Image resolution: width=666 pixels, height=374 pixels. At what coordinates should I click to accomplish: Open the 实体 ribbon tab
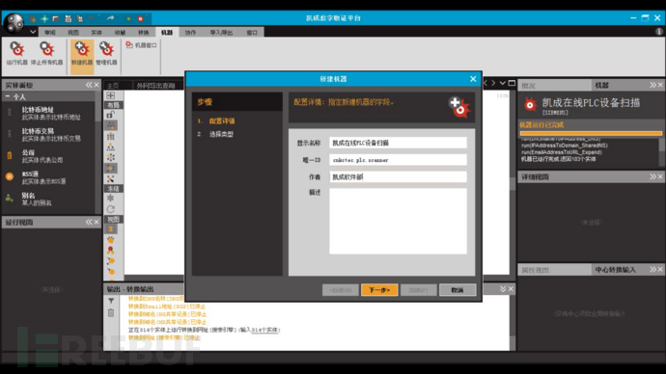coord(97,32)
